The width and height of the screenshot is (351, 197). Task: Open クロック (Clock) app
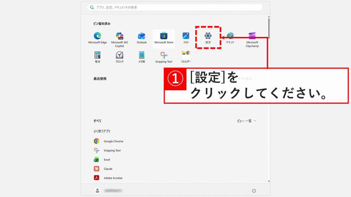pyautogui.click(x=120, y=57)
